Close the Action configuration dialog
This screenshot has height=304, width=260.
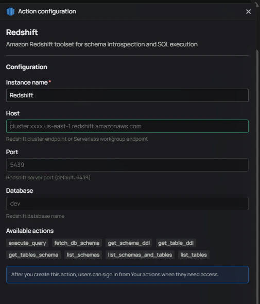tap(248, 12)
